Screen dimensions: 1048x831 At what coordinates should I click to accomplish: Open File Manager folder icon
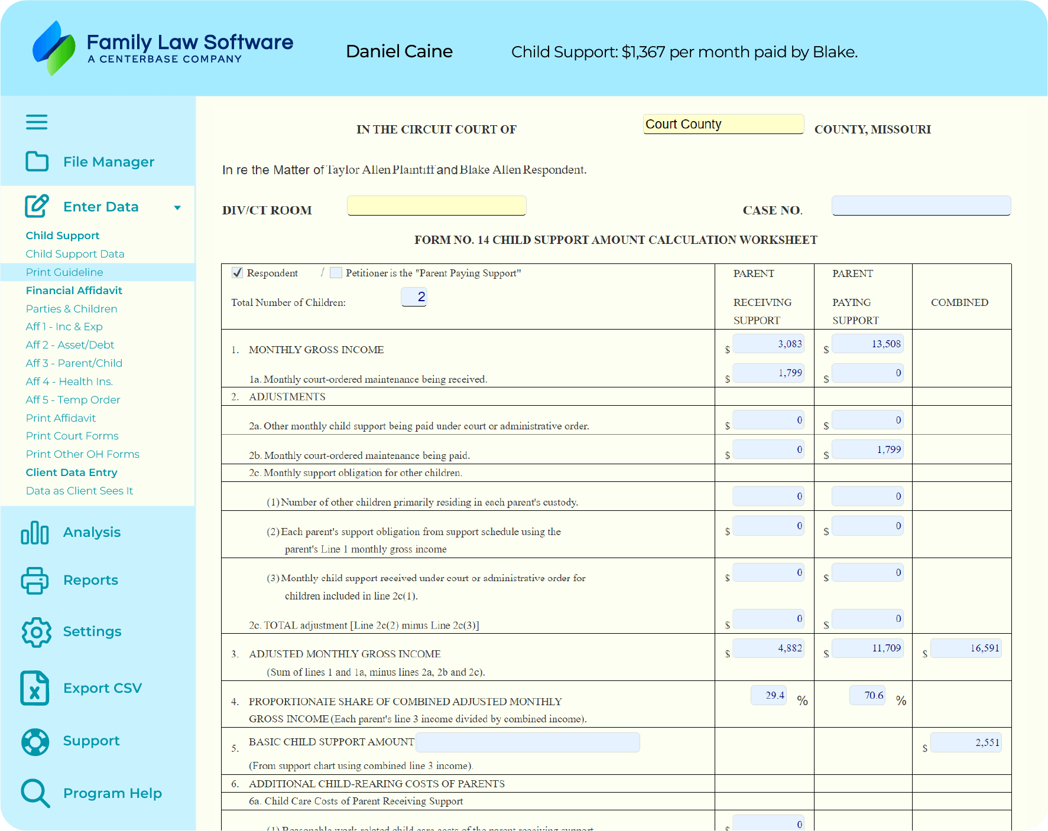(x=37, y=161)
